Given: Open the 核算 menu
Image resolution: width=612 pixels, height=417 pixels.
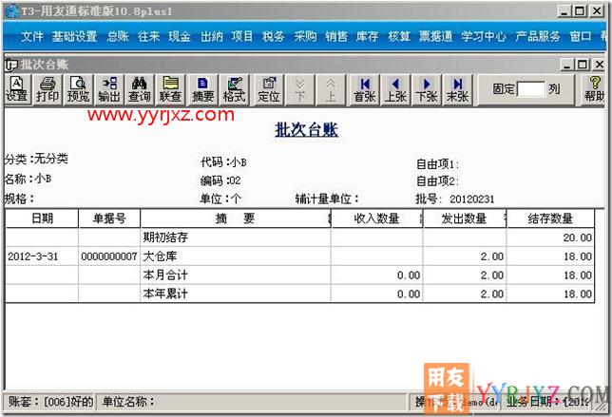Looking at the screenshot, I should [399, 36].
